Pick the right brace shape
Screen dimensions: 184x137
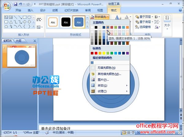29,26
